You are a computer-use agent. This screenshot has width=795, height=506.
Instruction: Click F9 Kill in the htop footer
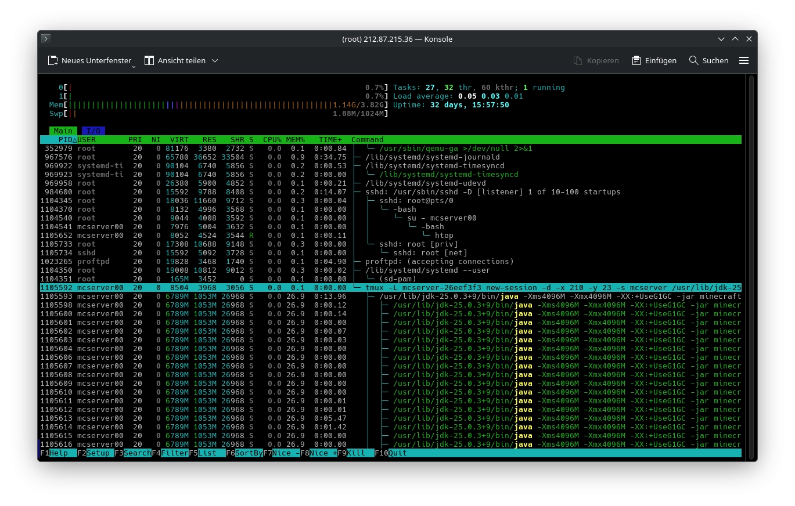356,453
